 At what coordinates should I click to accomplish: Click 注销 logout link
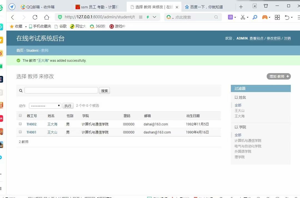tap(287, 38)
